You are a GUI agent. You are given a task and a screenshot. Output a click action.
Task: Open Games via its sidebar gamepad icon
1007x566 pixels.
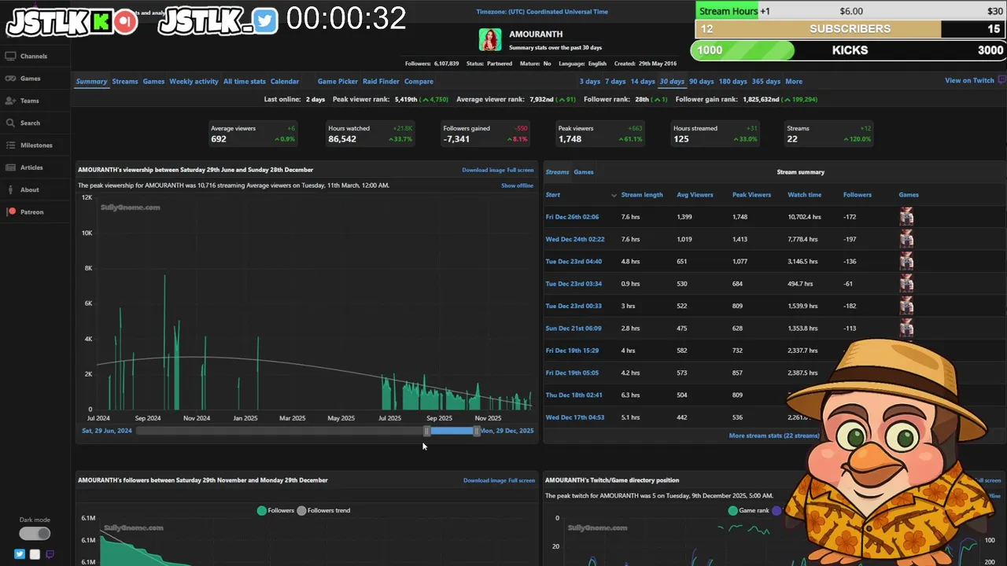(10, 79)
